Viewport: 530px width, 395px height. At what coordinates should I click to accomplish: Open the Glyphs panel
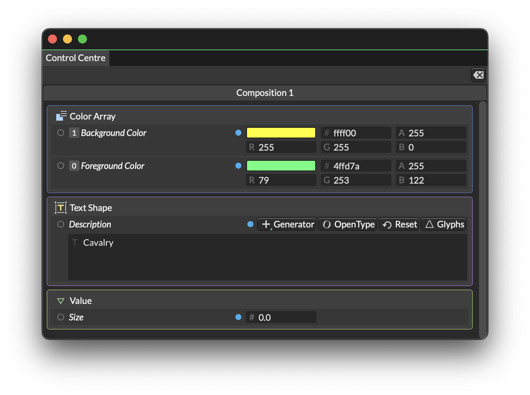tap(444, 224)
